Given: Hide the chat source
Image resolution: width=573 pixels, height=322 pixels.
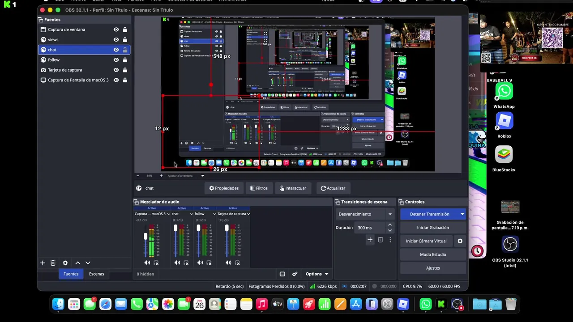Looking at the screenshot, I should 116,50.
